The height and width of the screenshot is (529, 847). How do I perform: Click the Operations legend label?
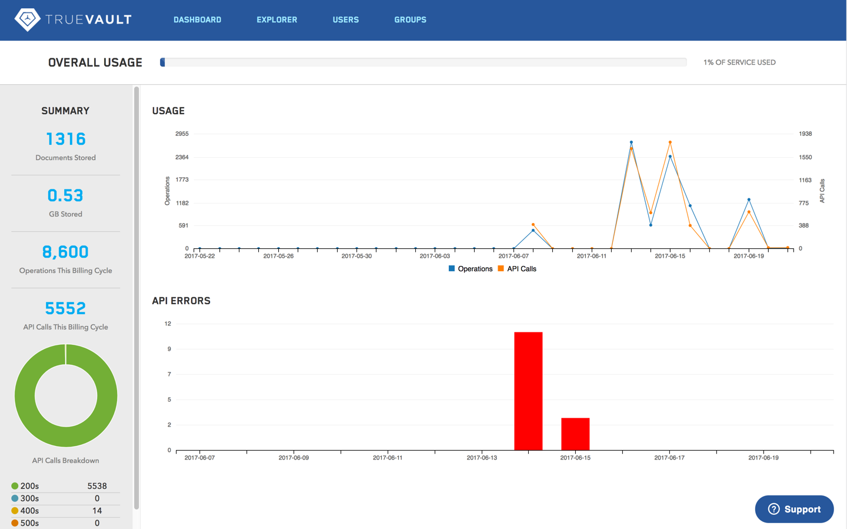[x=475, y=269]
